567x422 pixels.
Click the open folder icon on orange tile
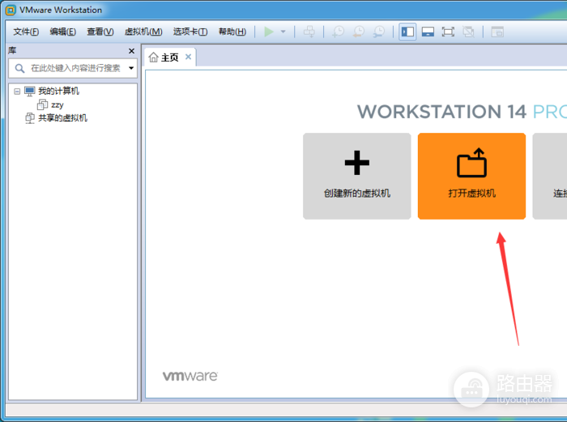click(471, 163)
